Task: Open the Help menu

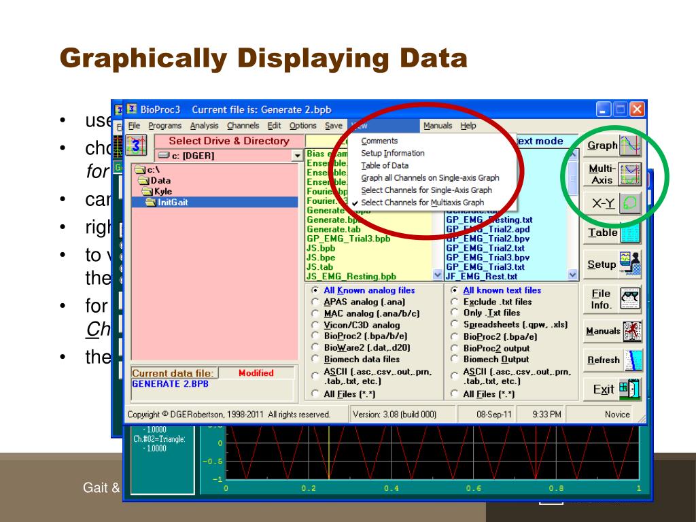Action: [468, 126]
